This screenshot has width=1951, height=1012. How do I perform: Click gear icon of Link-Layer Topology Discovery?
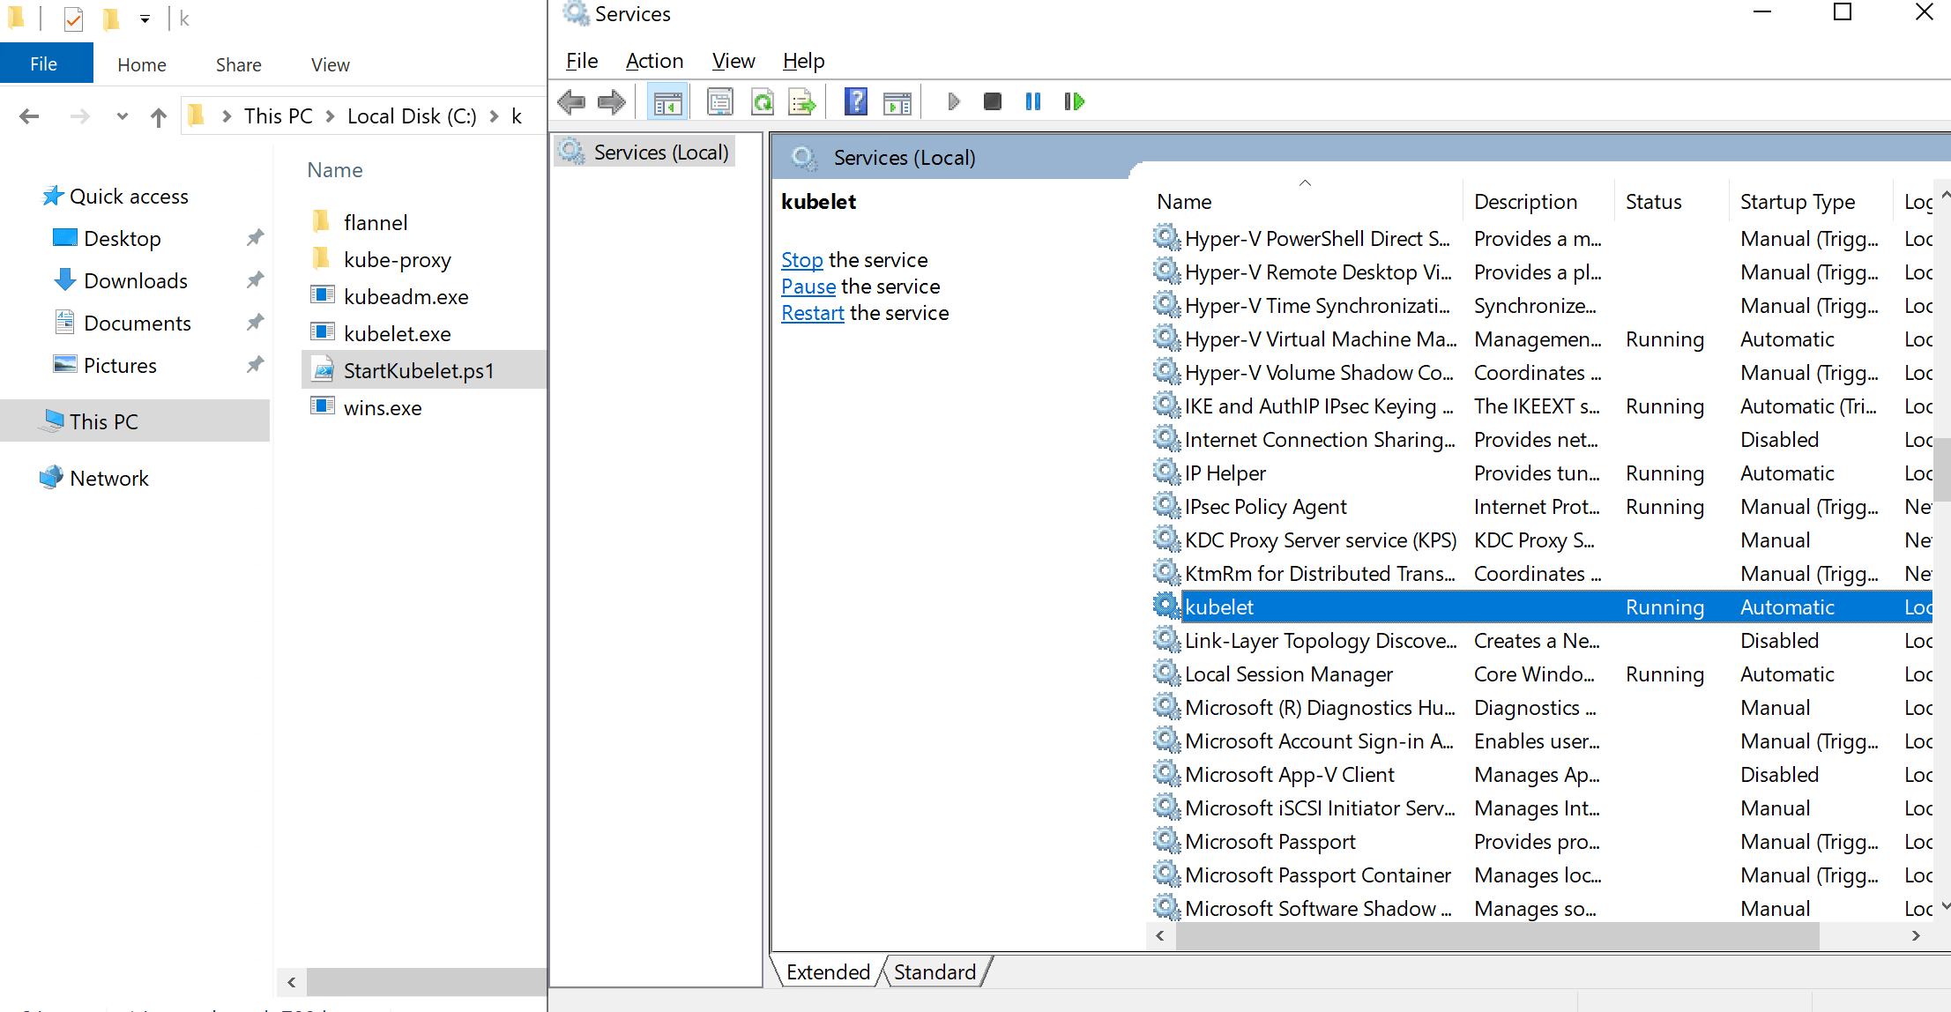(1166, 640)
